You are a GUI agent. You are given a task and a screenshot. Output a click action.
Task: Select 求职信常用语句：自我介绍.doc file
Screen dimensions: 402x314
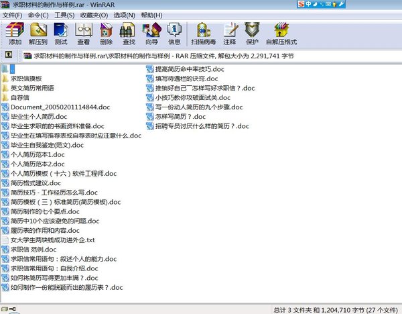(50, 268)
